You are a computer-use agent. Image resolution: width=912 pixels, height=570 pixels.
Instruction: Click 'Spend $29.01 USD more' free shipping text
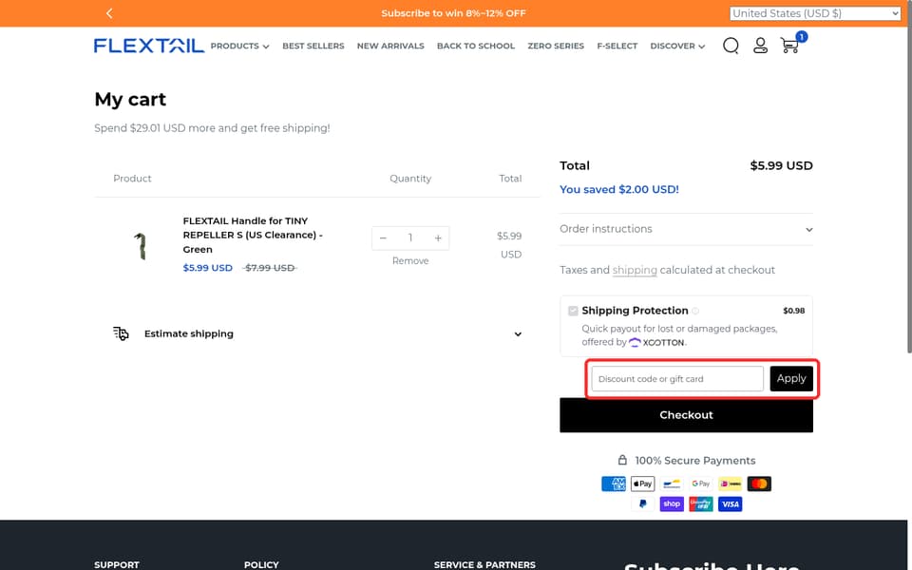coord(212,128)
